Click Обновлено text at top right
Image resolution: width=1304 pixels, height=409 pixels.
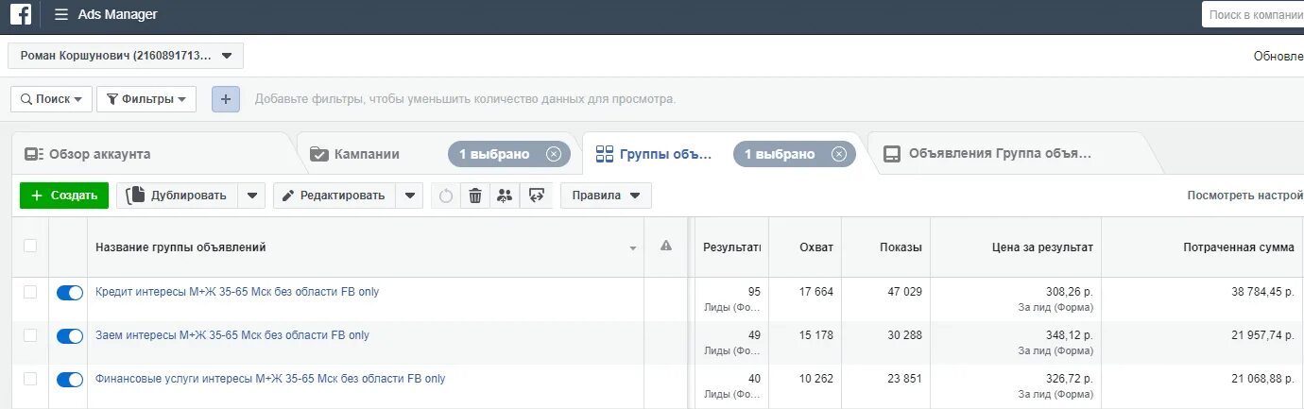coord(1278,56)
